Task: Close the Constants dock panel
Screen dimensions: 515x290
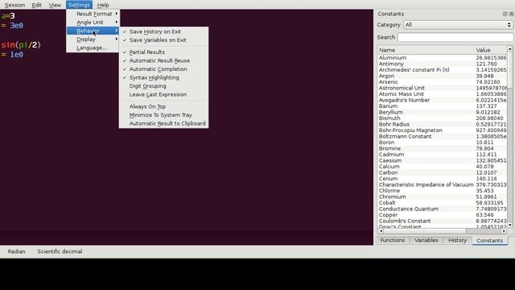Action: (x=512, y=14)
